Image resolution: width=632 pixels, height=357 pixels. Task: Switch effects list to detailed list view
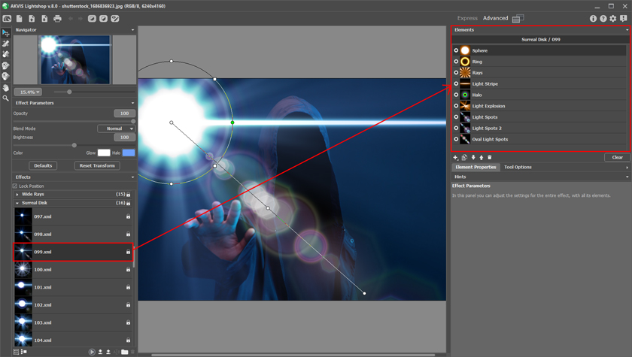(24, 352)
